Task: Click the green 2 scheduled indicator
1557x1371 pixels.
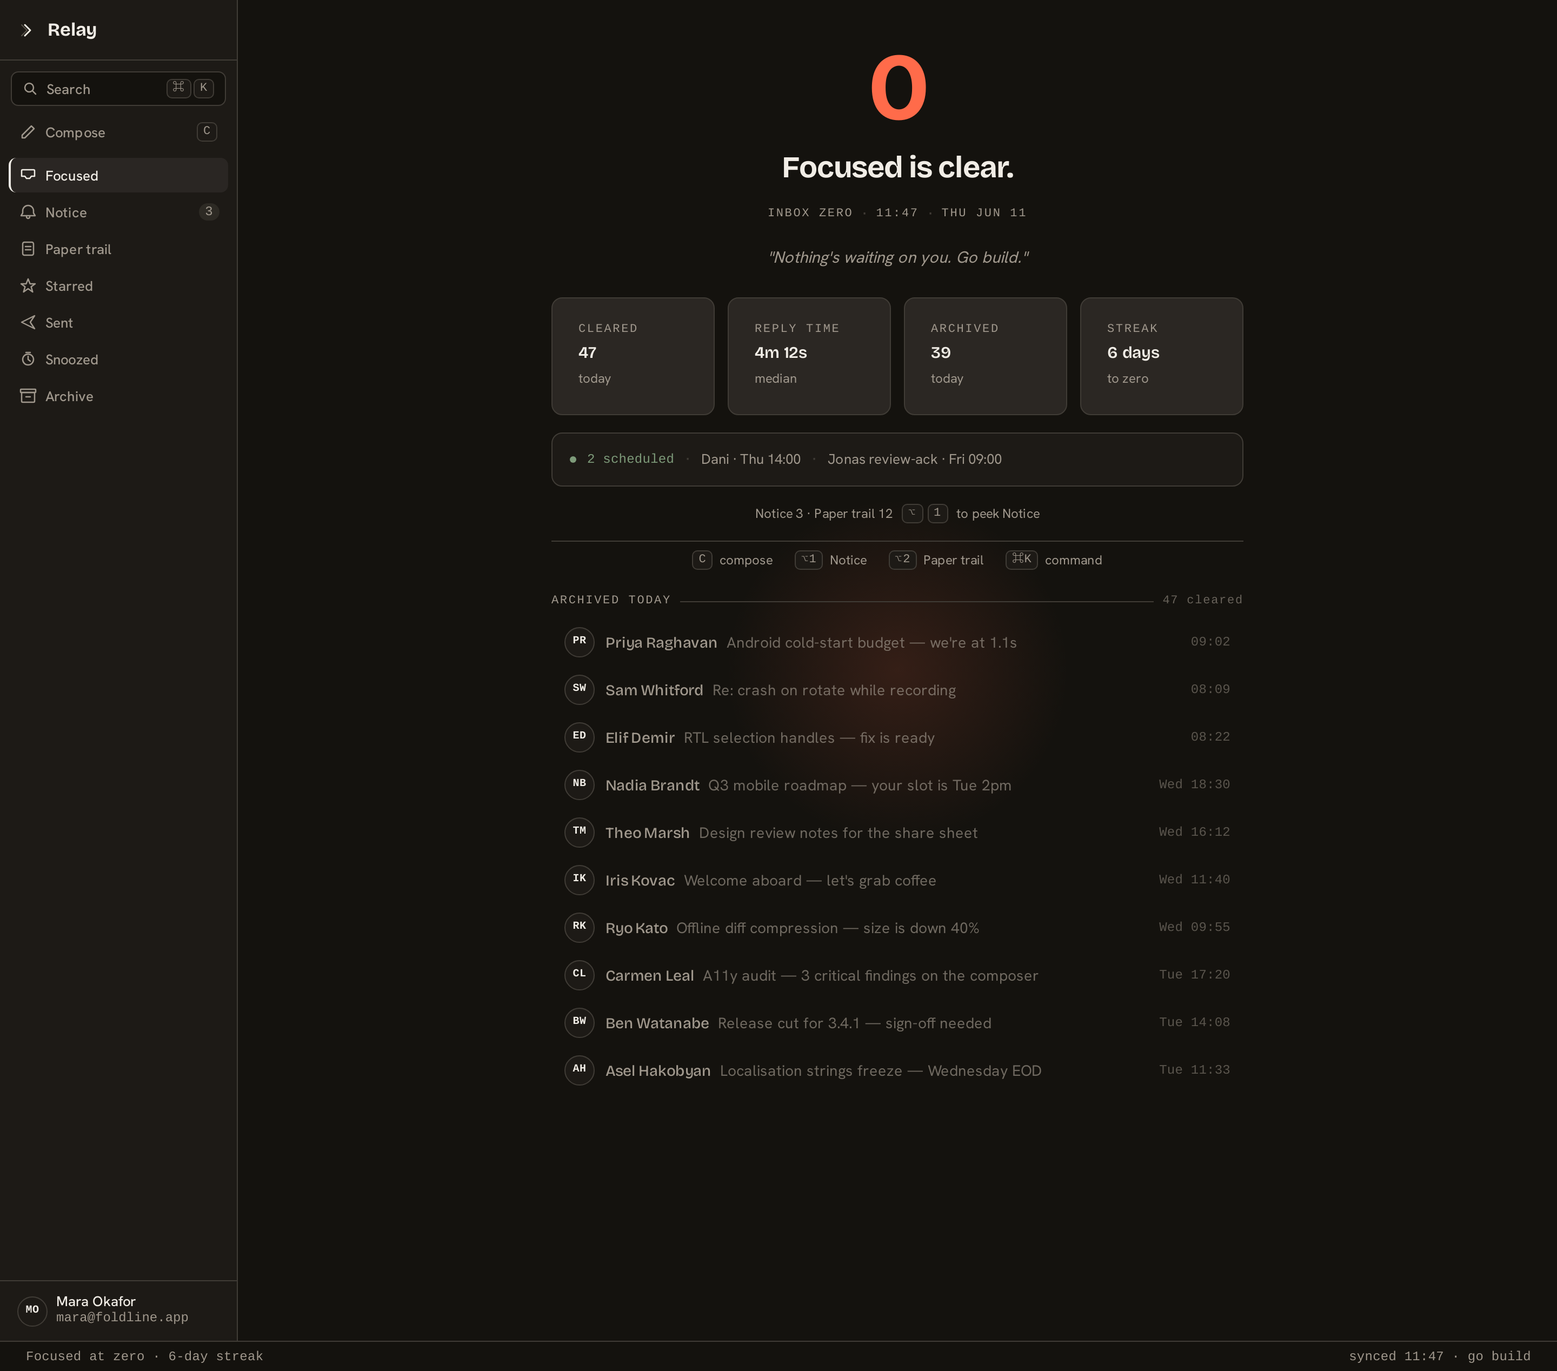Action: [x=622, y=460]
